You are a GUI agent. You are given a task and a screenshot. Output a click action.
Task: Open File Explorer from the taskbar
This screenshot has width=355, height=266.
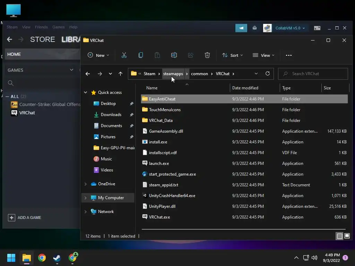tap(26, 258)
